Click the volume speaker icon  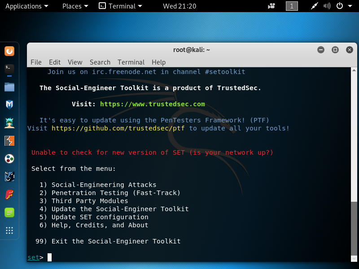[x=327, y=6]
